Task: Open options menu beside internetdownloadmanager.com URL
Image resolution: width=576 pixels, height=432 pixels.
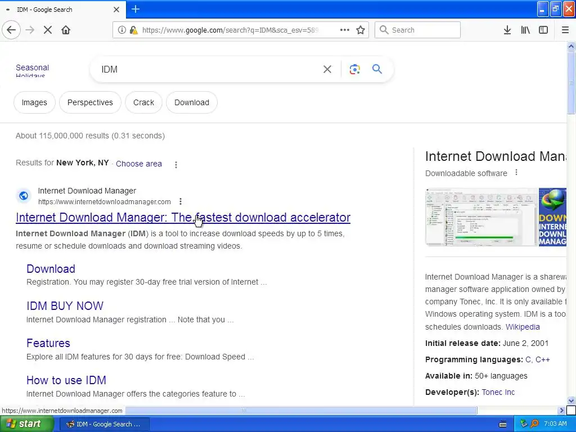Action: (181, 201)
